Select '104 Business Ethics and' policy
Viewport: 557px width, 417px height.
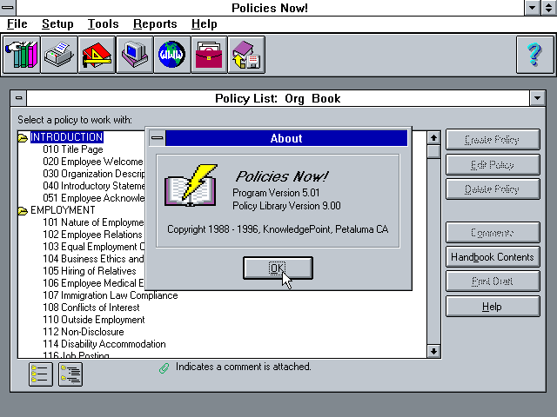coord(93,259)
